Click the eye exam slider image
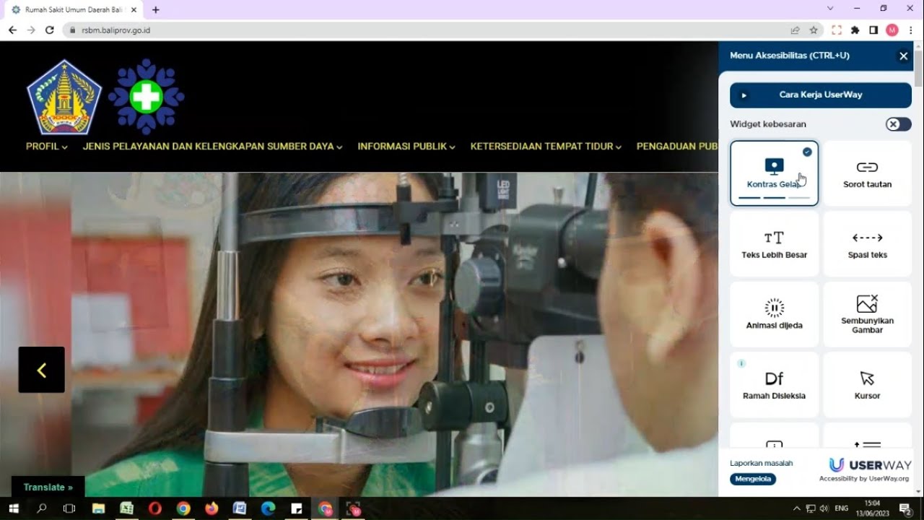The width and height of the screenshot is (924, 520). 359,334
